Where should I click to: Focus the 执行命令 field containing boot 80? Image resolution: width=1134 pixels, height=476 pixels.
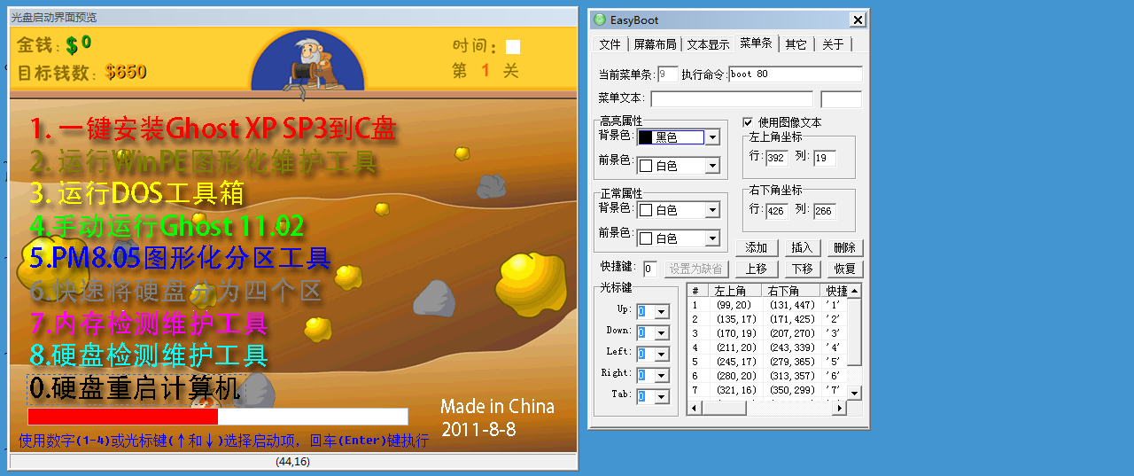pyautogui.click(x=796, y=74)
